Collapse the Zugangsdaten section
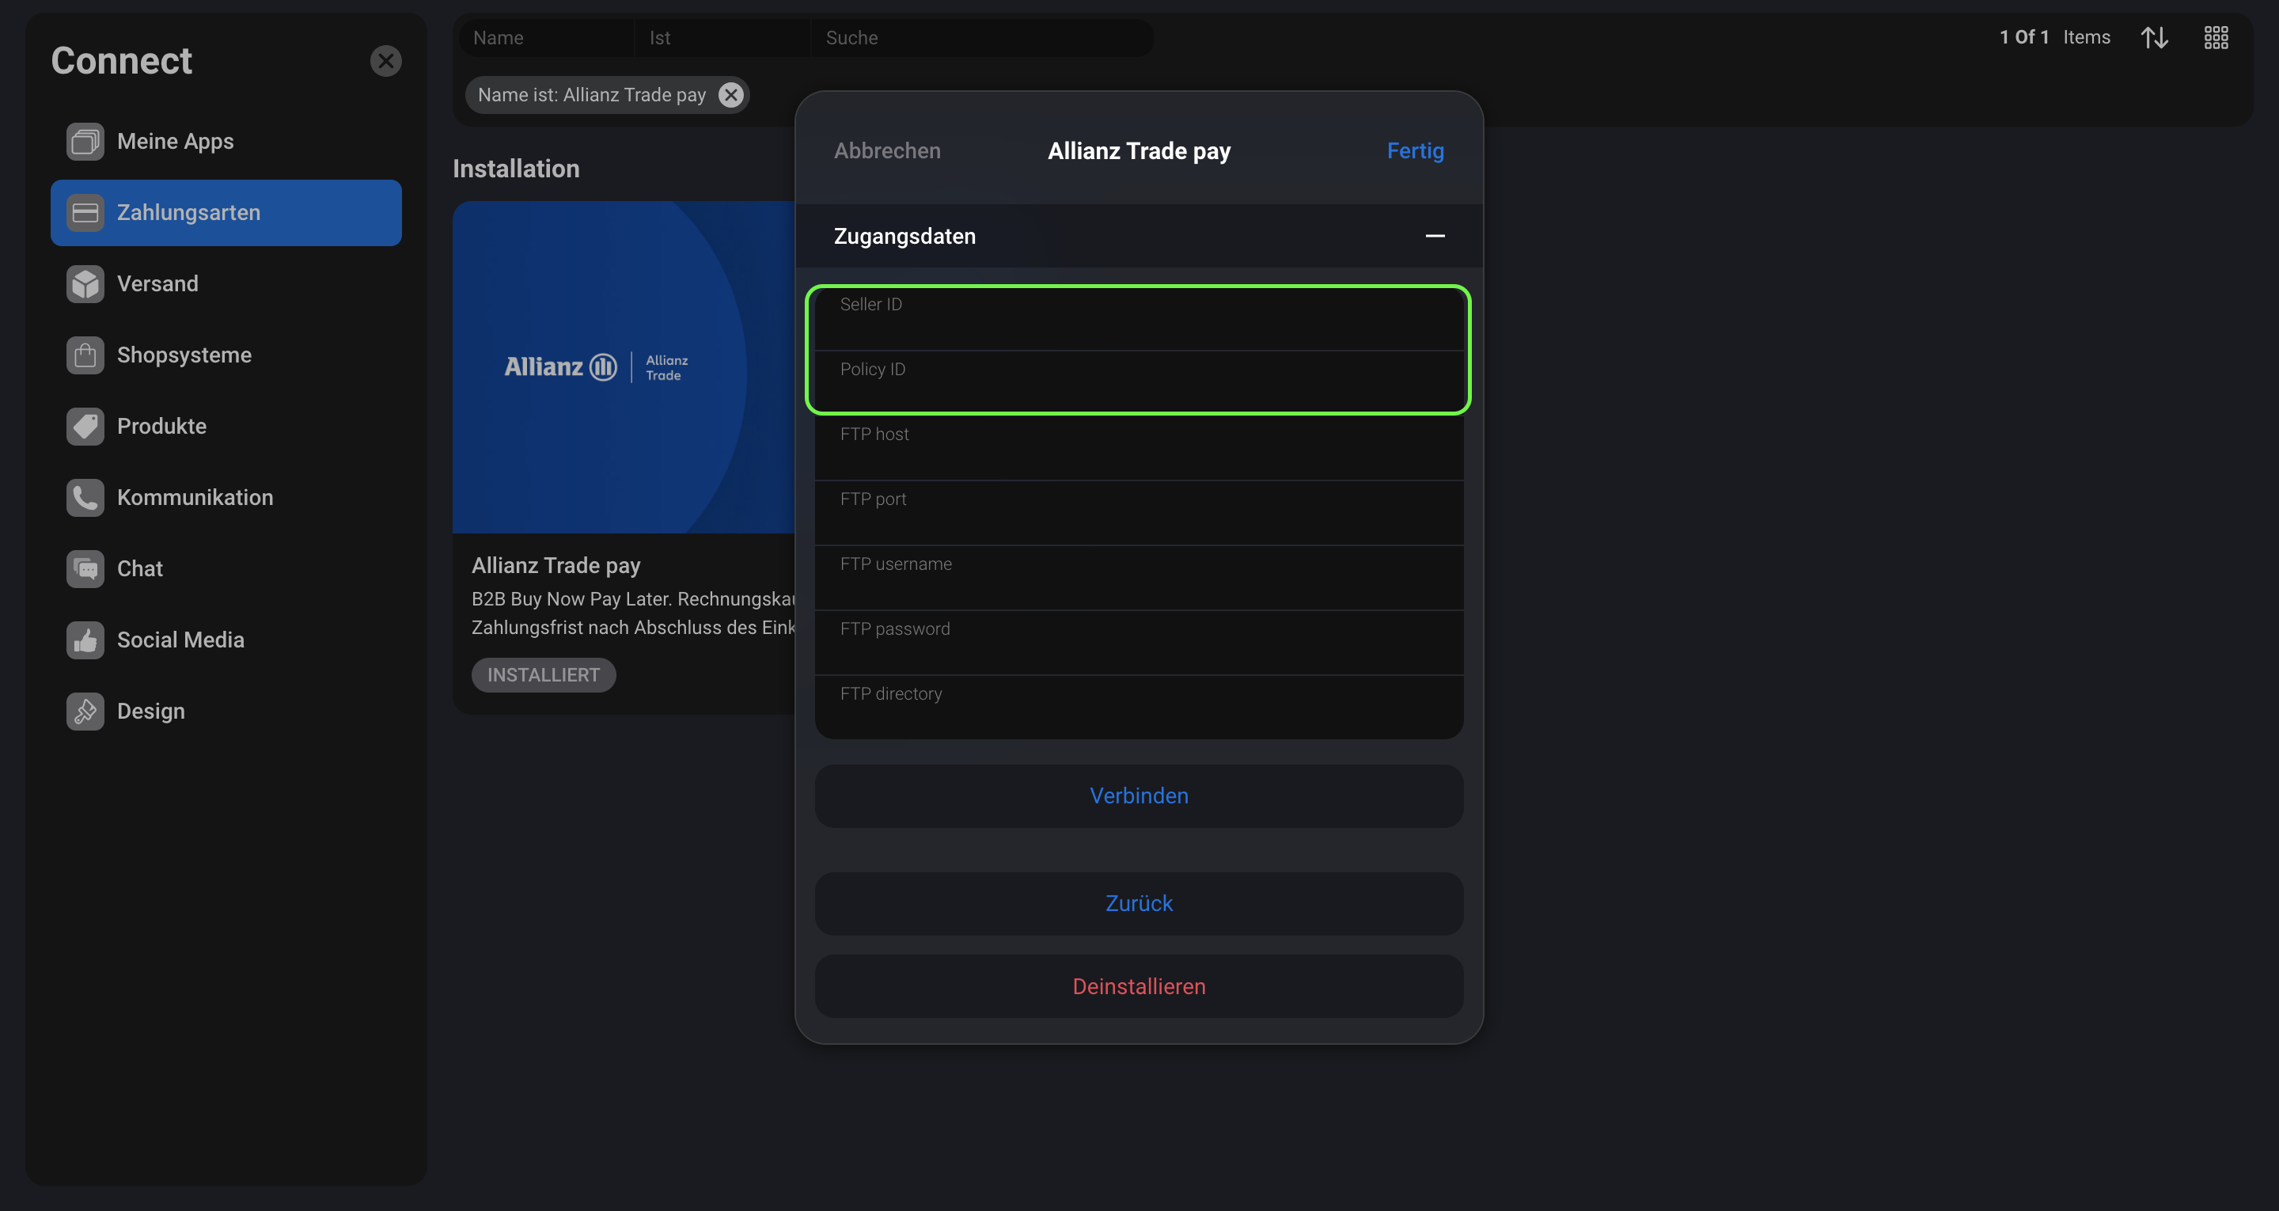 click(x=1435, y=237)
